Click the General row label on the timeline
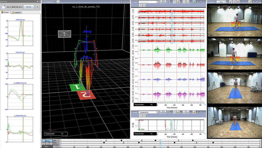The height and width of the screenshot is (148, 262). click(x=56, y=145)
